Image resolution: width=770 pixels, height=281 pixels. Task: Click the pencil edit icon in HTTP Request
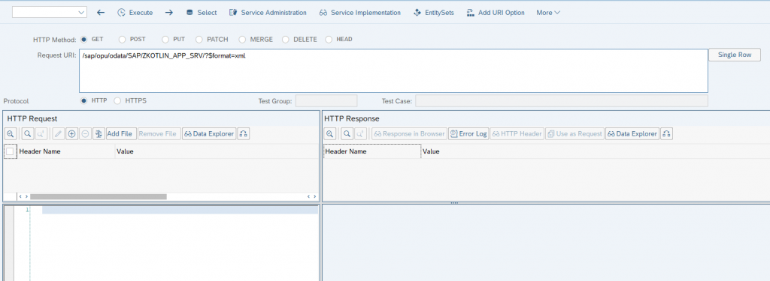[x=58, y=133]
